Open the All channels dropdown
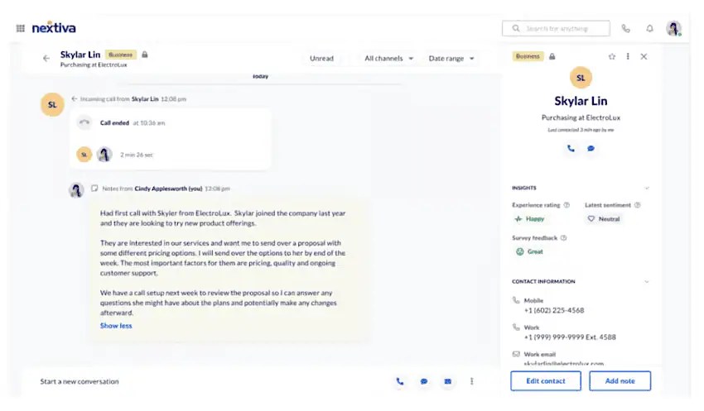Viewport: 704px width, 411px height. (388, 59)
